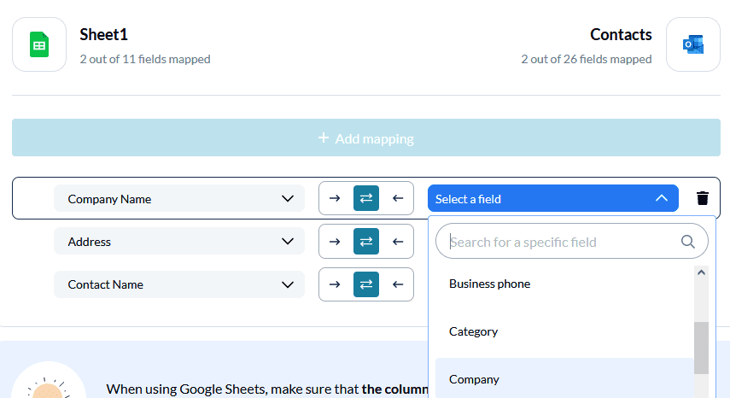Click the Outlook icon beside Contacts
Image resolution: width=730 pixels, height=398 pixels.
coord(693,44)
